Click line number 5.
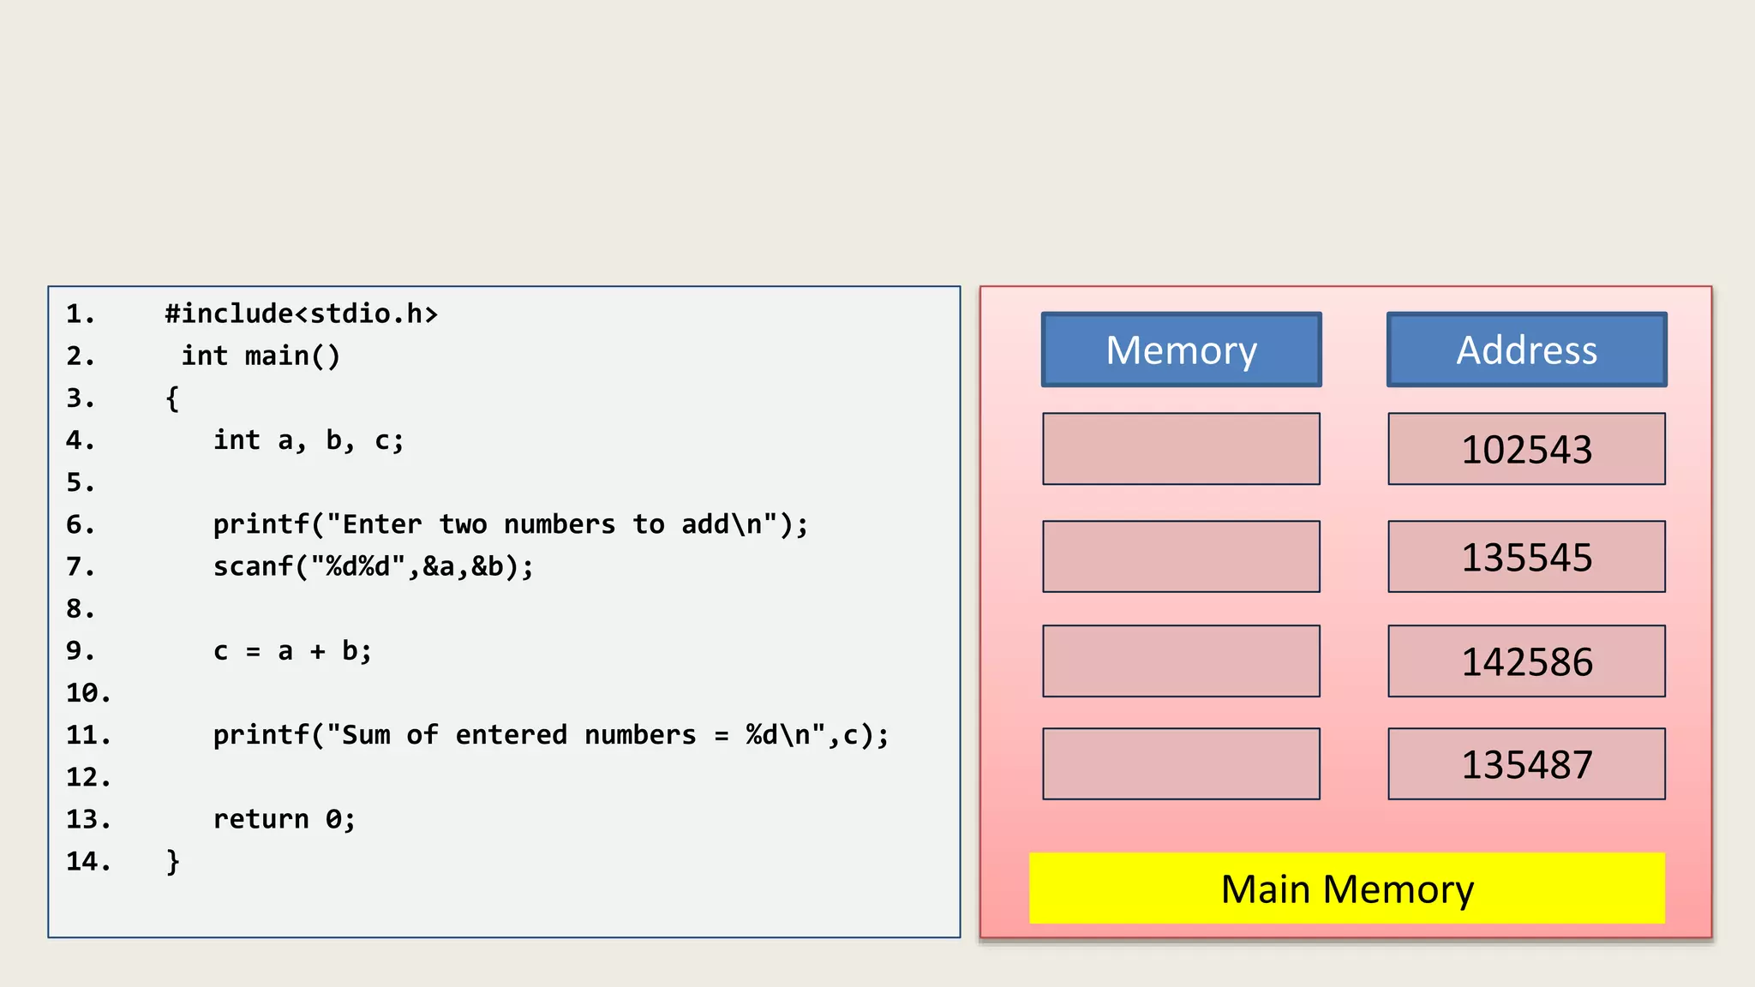The height and width of the screenshot is (987, 1755). [81, 482]
